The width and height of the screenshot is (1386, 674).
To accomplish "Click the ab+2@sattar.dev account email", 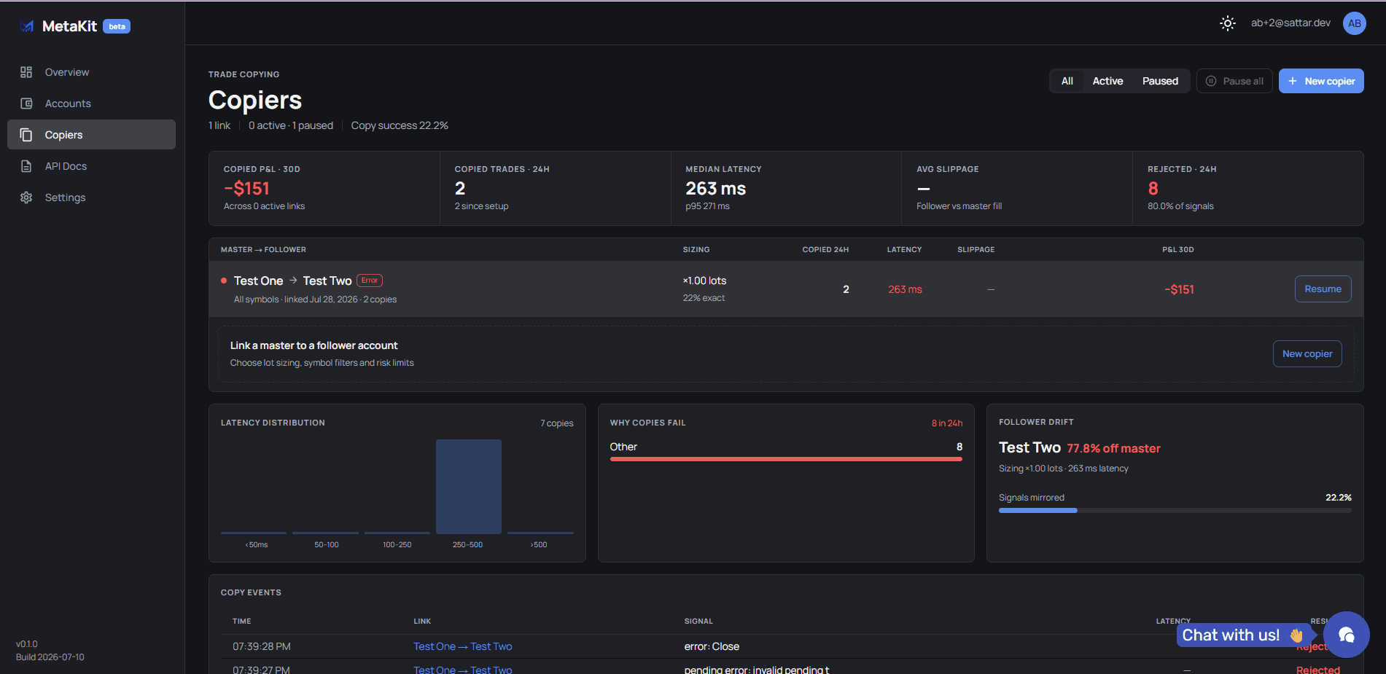I will pos(1290,23).
